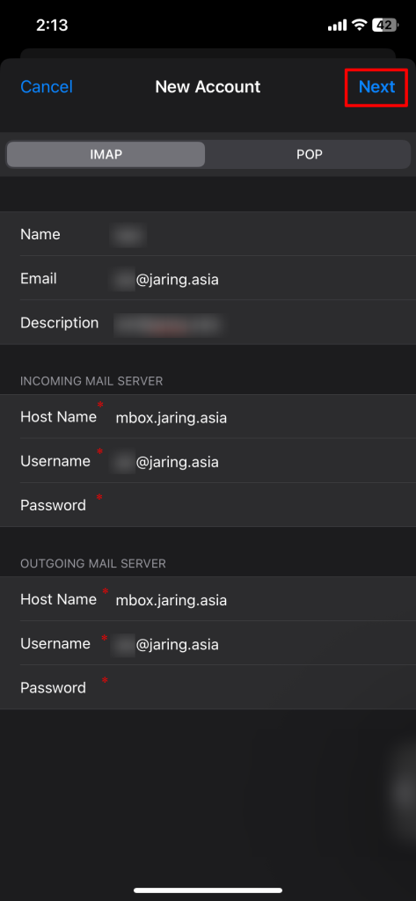Switch to the POP account type
The height and width of the screenshot is (901, 416).
pos(309,155)
